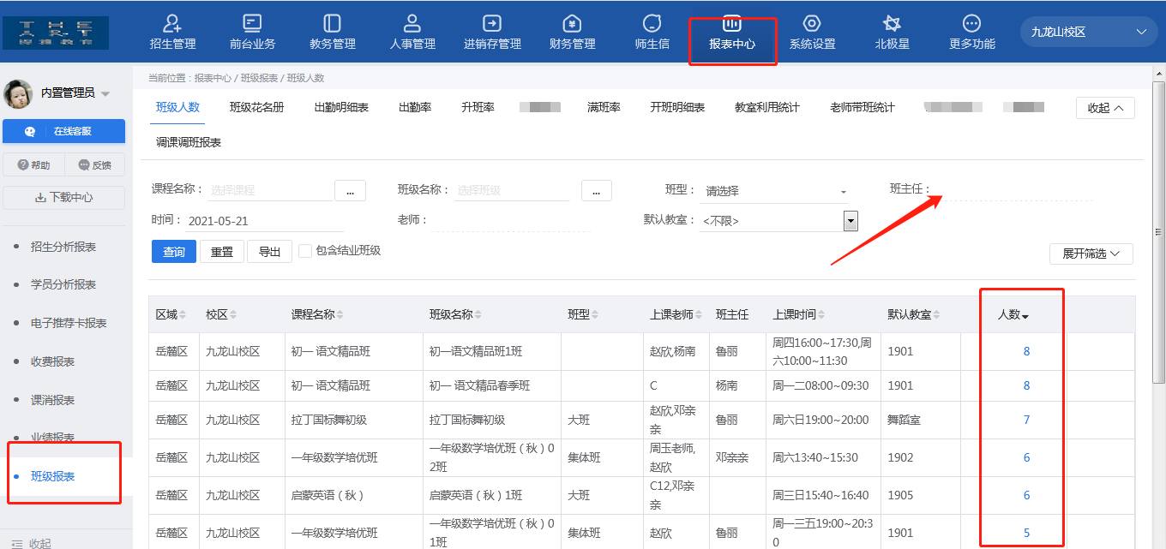Select 收费报表 in sidebar

pyautogui.click(x=52, y=361)
